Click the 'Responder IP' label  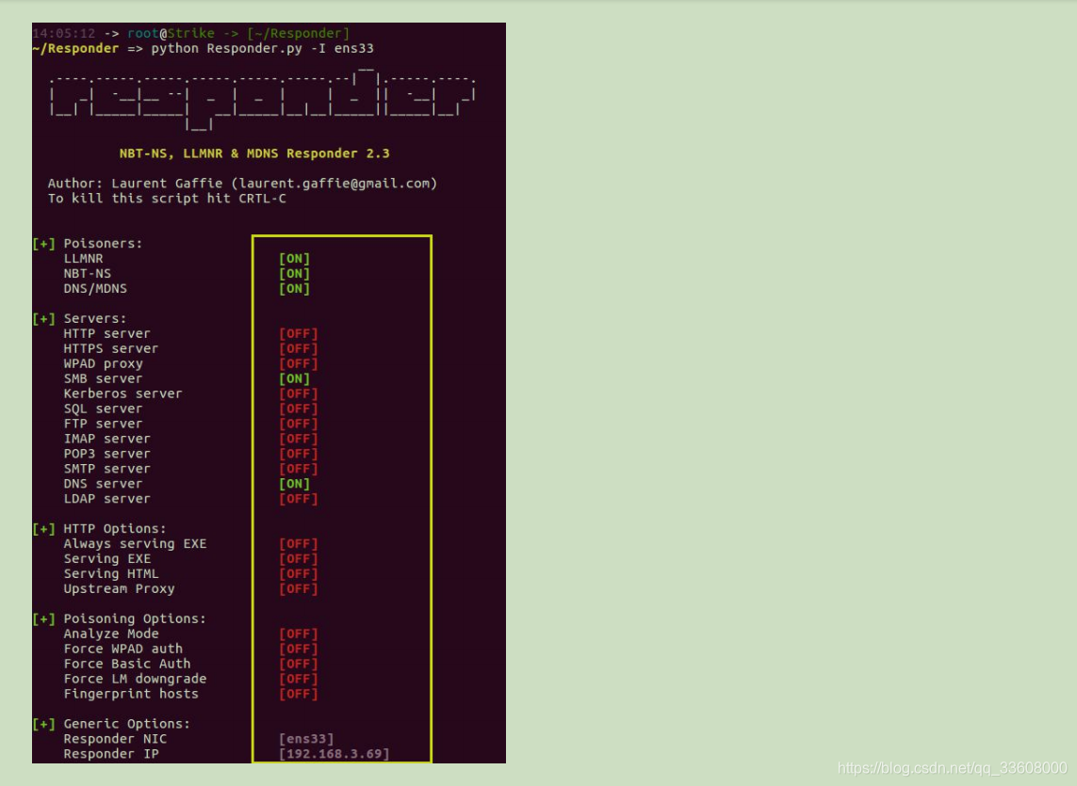(110, 754)
